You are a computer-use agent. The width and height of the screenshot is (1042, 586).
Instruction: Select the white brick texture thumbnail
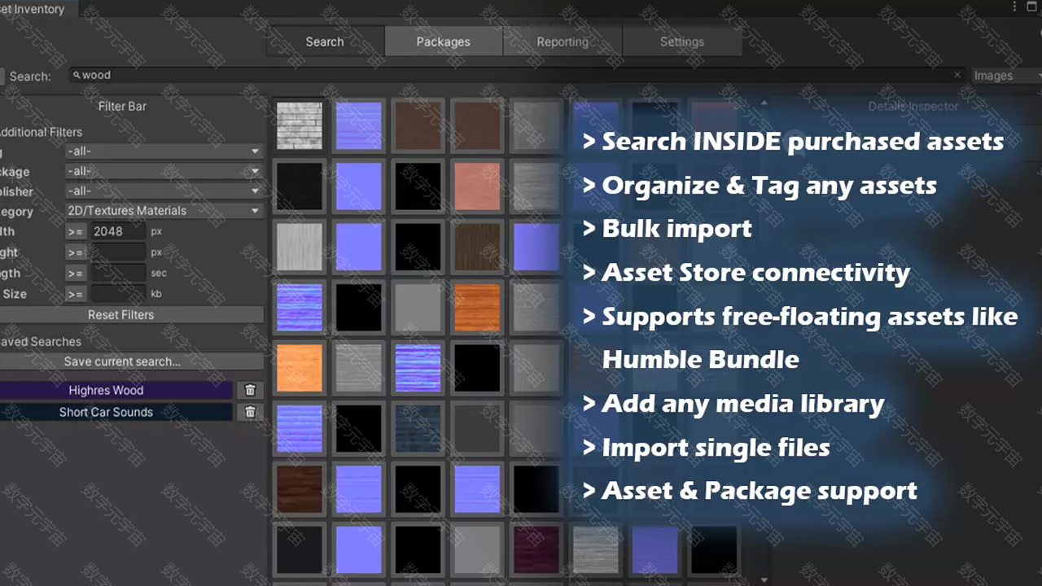click(299, 125)
